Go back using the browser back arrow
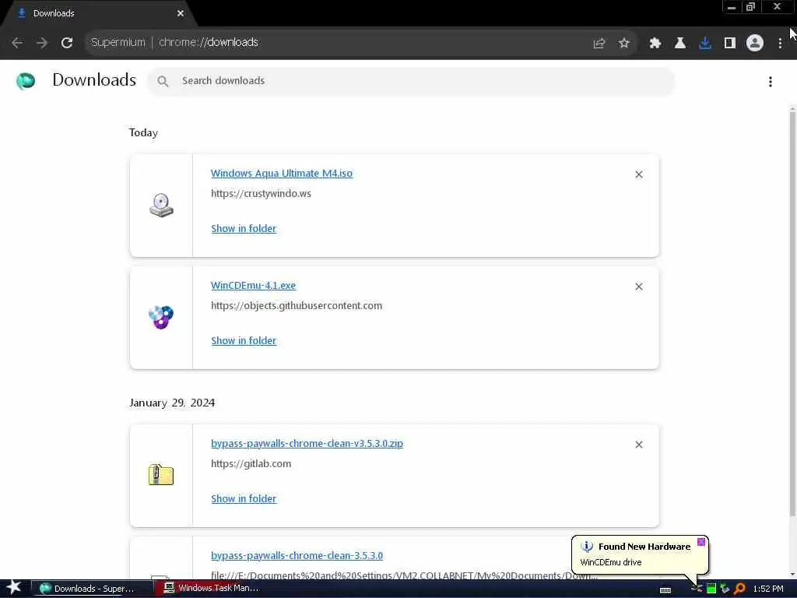The width and height of the screenshot is (797, 598). (17, 43)
